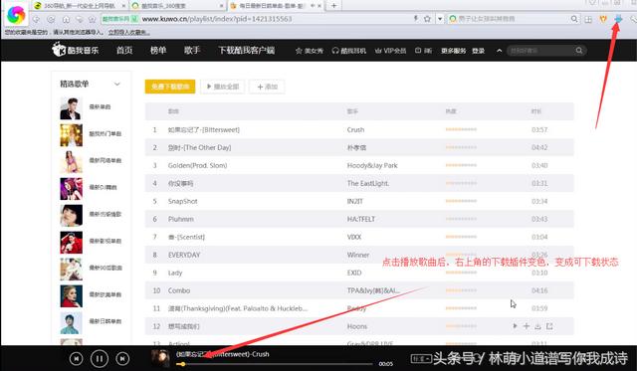This screenshot has height=371, width=637.
Task: Click the 添加 add button
Action: tap(268, 87)
